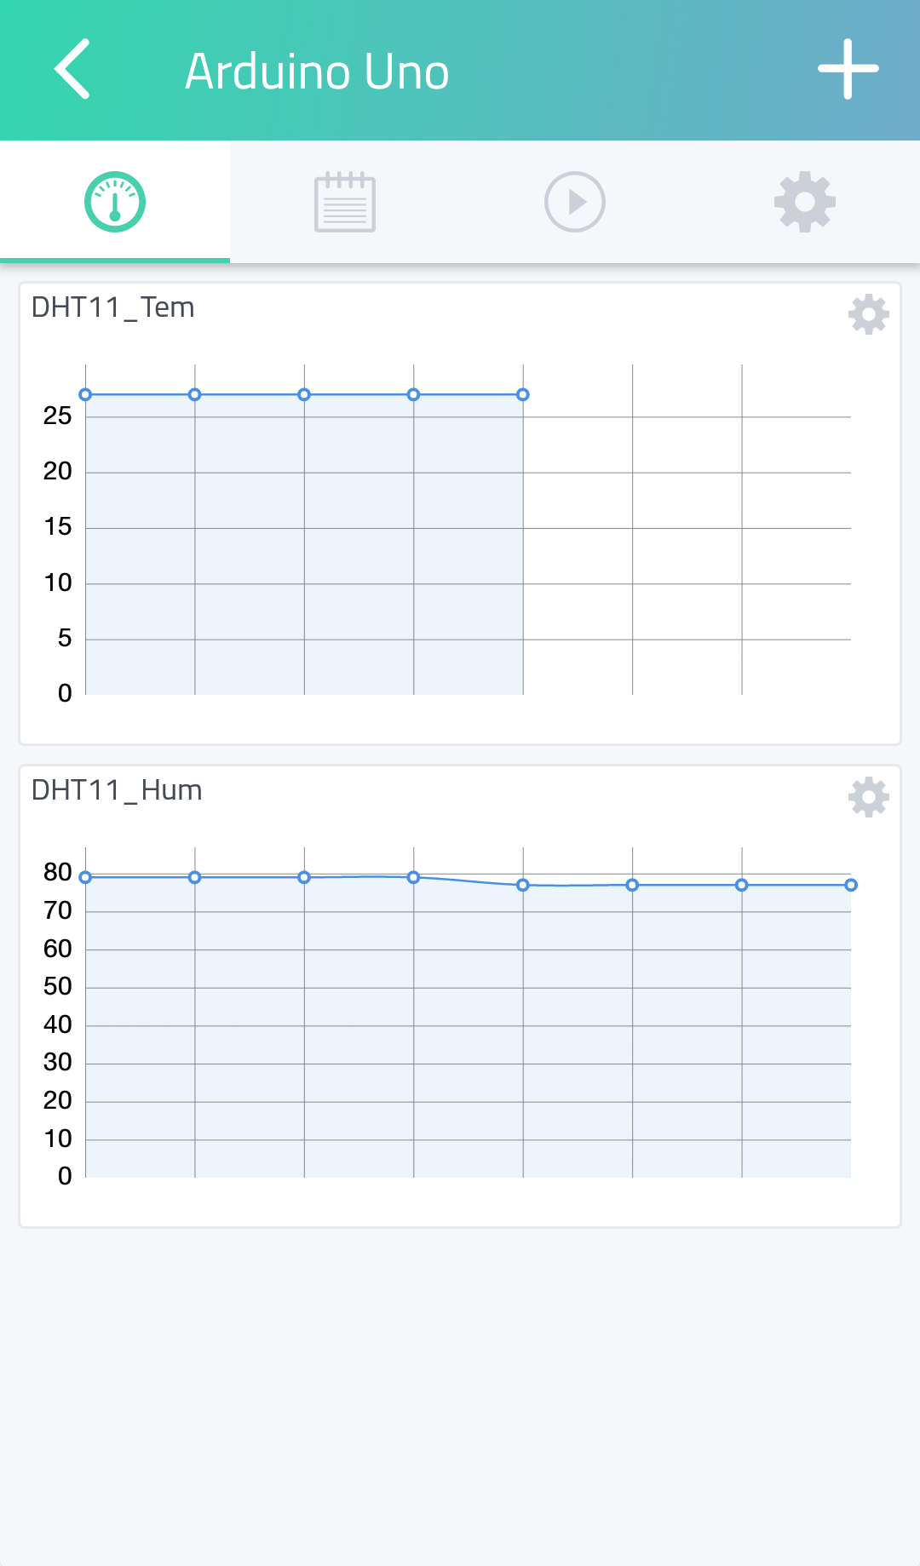Tap the Arduino Uno title
This screenshot has width=920, height=1566.
[317, 72]
